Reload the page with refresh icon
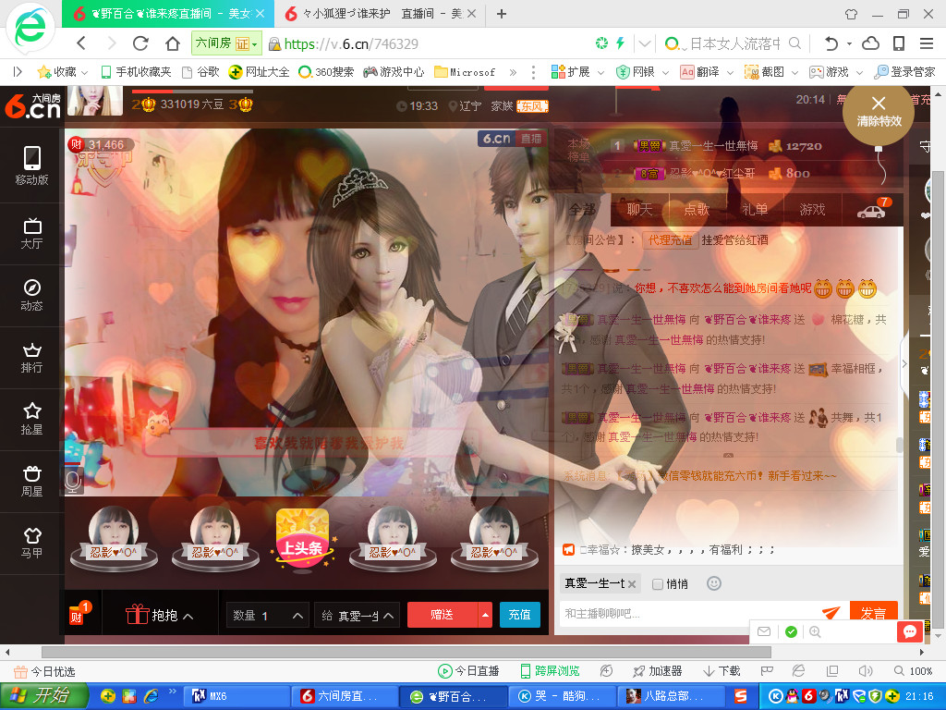 pos(140,43)
